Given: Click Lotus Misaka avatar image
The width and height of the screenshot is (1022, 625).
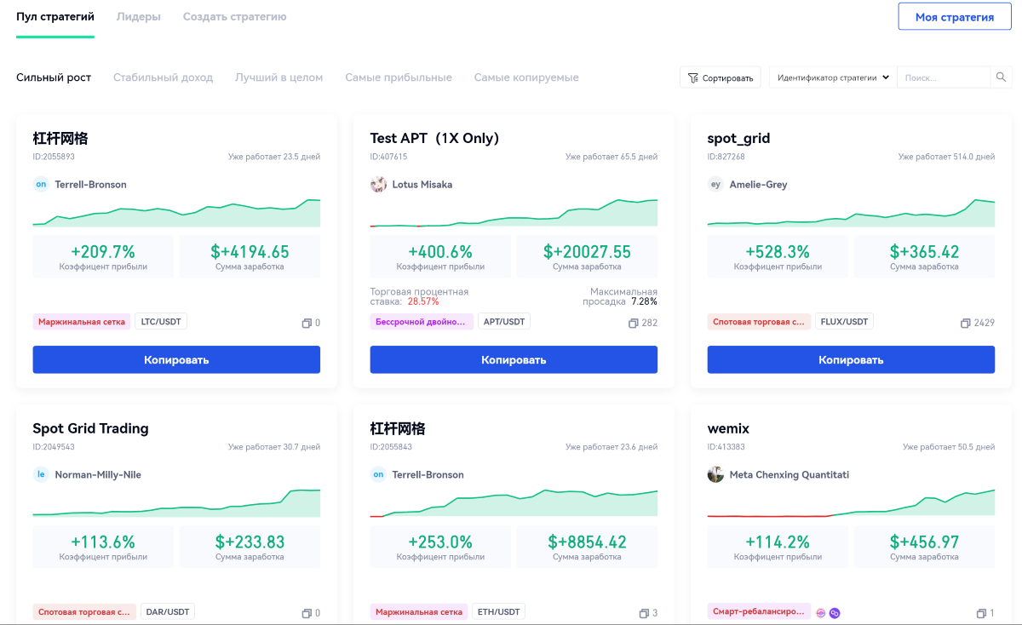Looking at the screenshot, I should pyautogui.click(x=378, y=184).
